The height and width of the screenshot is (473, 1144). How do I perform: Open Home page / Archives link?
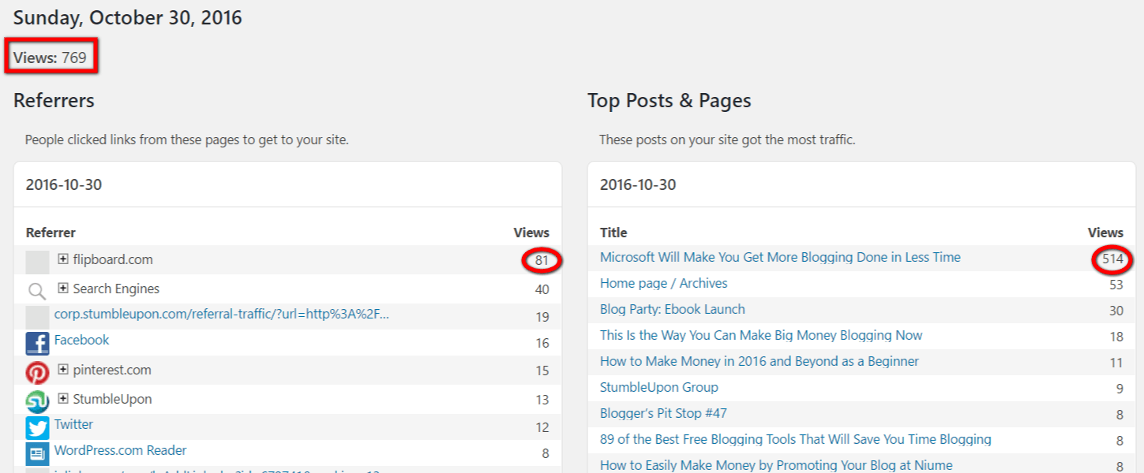(664, 283)
